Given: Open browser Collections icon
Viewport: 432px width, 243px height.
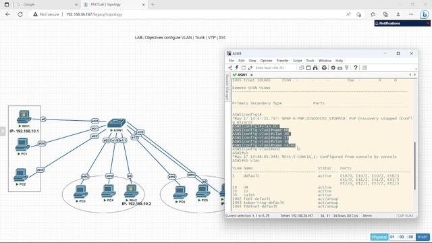Looking at the screenshot, I should [x=385, y=14].
